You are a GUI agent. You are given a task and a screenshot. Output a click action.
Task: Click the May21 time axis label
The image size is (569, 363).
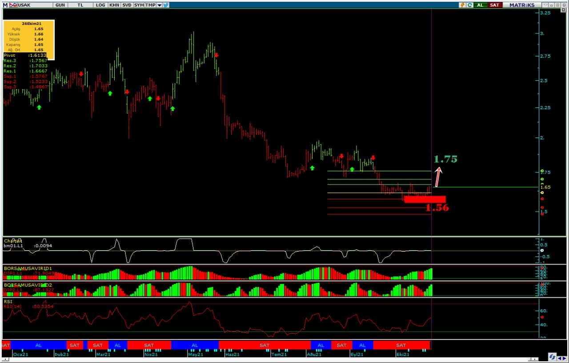(x=196, y=354)
